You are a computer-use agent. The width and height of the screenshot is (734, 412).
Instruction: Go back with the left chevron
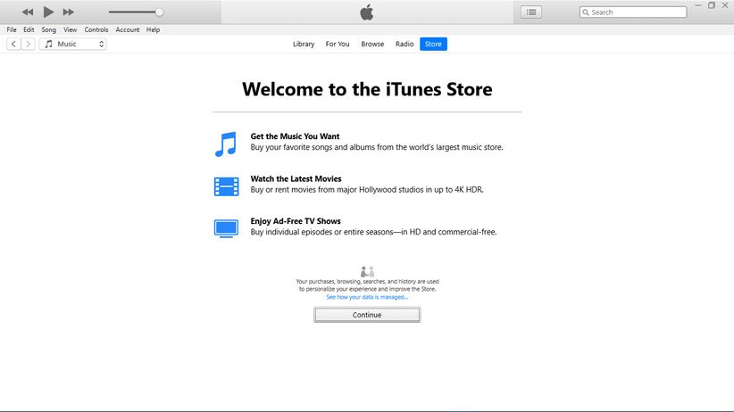[13, 44]
